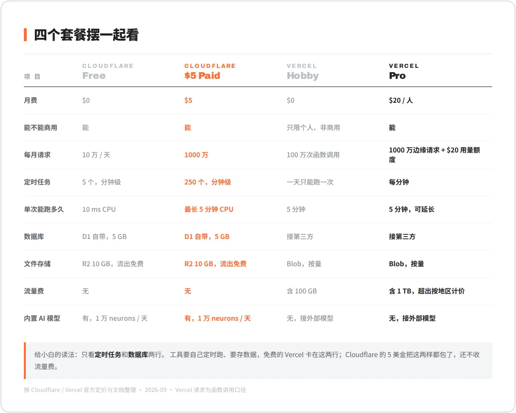Select the Vercel Pro column header
The height and width of the screenshot is (413, 516).
404,72
